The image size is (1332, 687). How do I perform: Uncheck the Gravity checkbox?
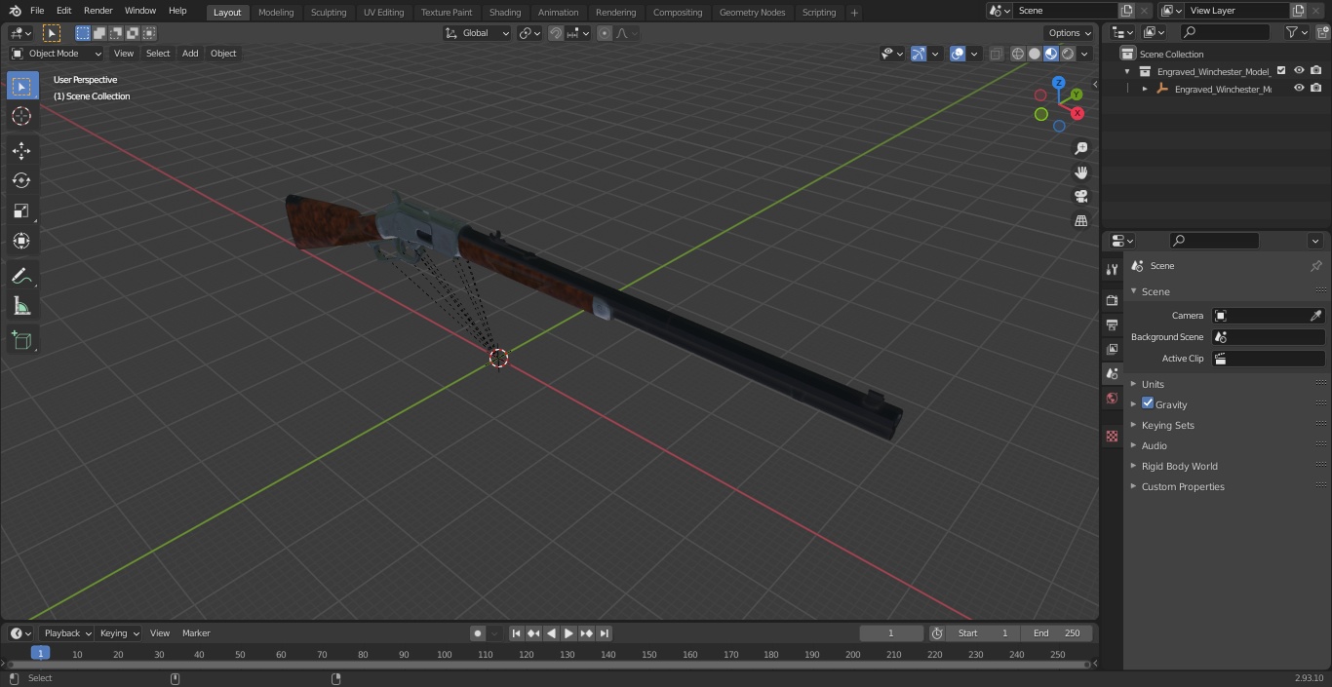click(x=1148, y=403)
